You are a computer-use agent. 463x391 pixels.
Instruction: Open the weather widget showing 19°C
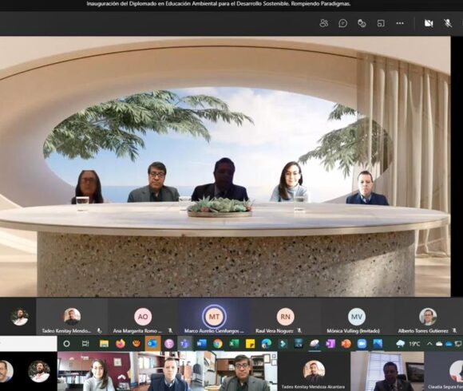pyautogui.click(x=408, y=344)
